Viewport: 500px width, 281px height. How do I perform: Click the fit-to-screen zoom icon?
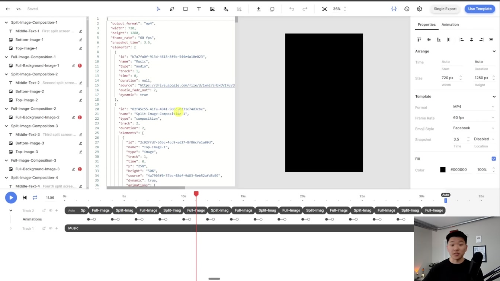click(325, 9)
